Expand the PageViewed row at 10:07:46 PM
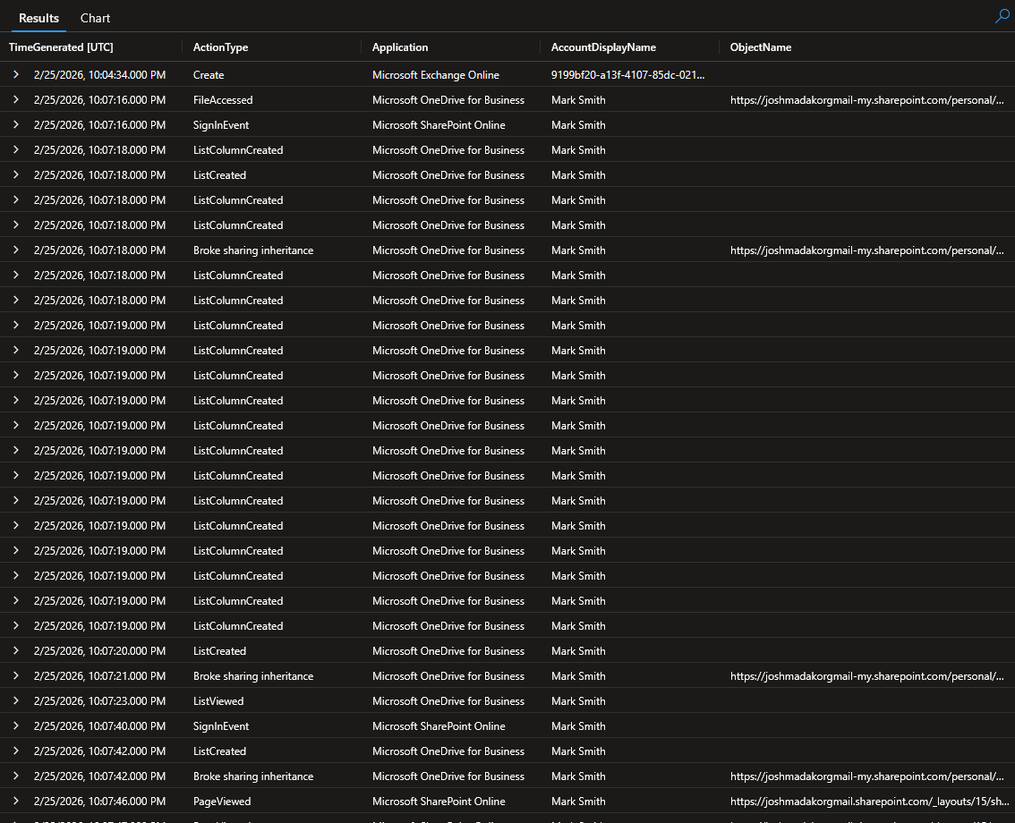This screenshot has height=823, width=1015. 15,801
